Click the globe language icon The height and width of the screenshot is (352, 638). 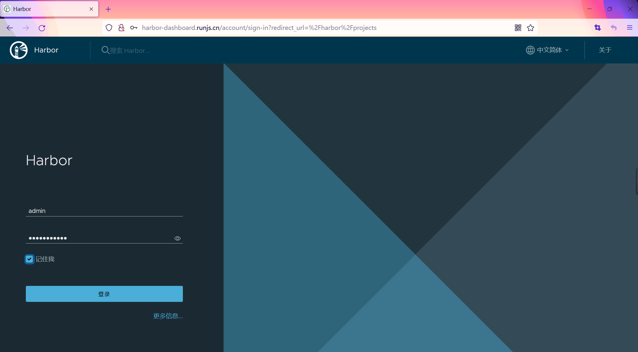click(530, 50)
